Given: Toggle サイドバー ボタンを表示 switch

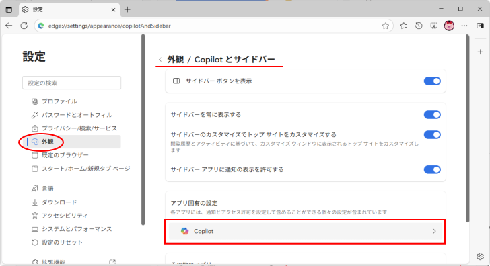Looking at the screenshot, I should tap(432, 81).
